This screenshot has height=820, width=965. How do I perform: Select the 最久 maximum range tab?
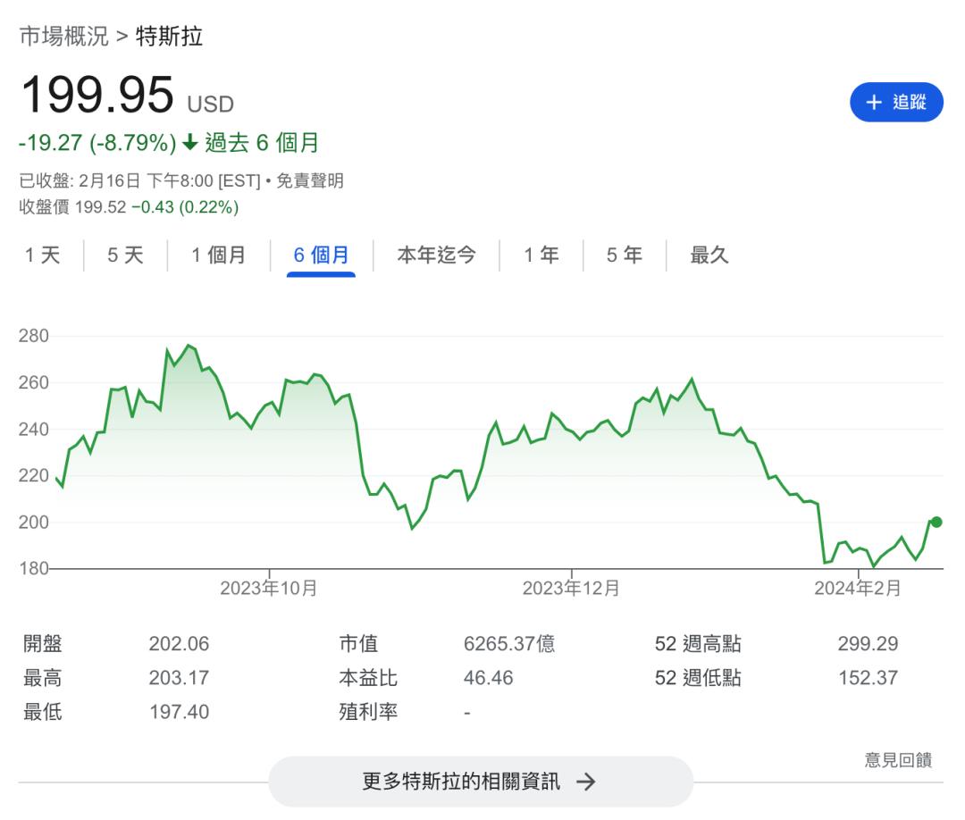pos(709,255)
